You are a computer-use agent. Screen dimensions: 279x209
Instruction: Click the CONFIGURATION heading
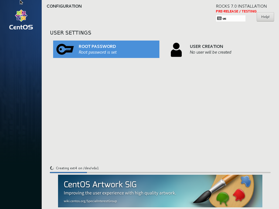pyautogui.click(x=64, y=6)
